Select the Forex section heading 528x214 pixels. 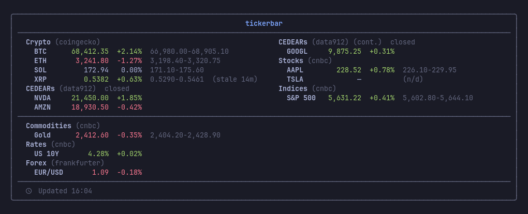coord(36,163)
